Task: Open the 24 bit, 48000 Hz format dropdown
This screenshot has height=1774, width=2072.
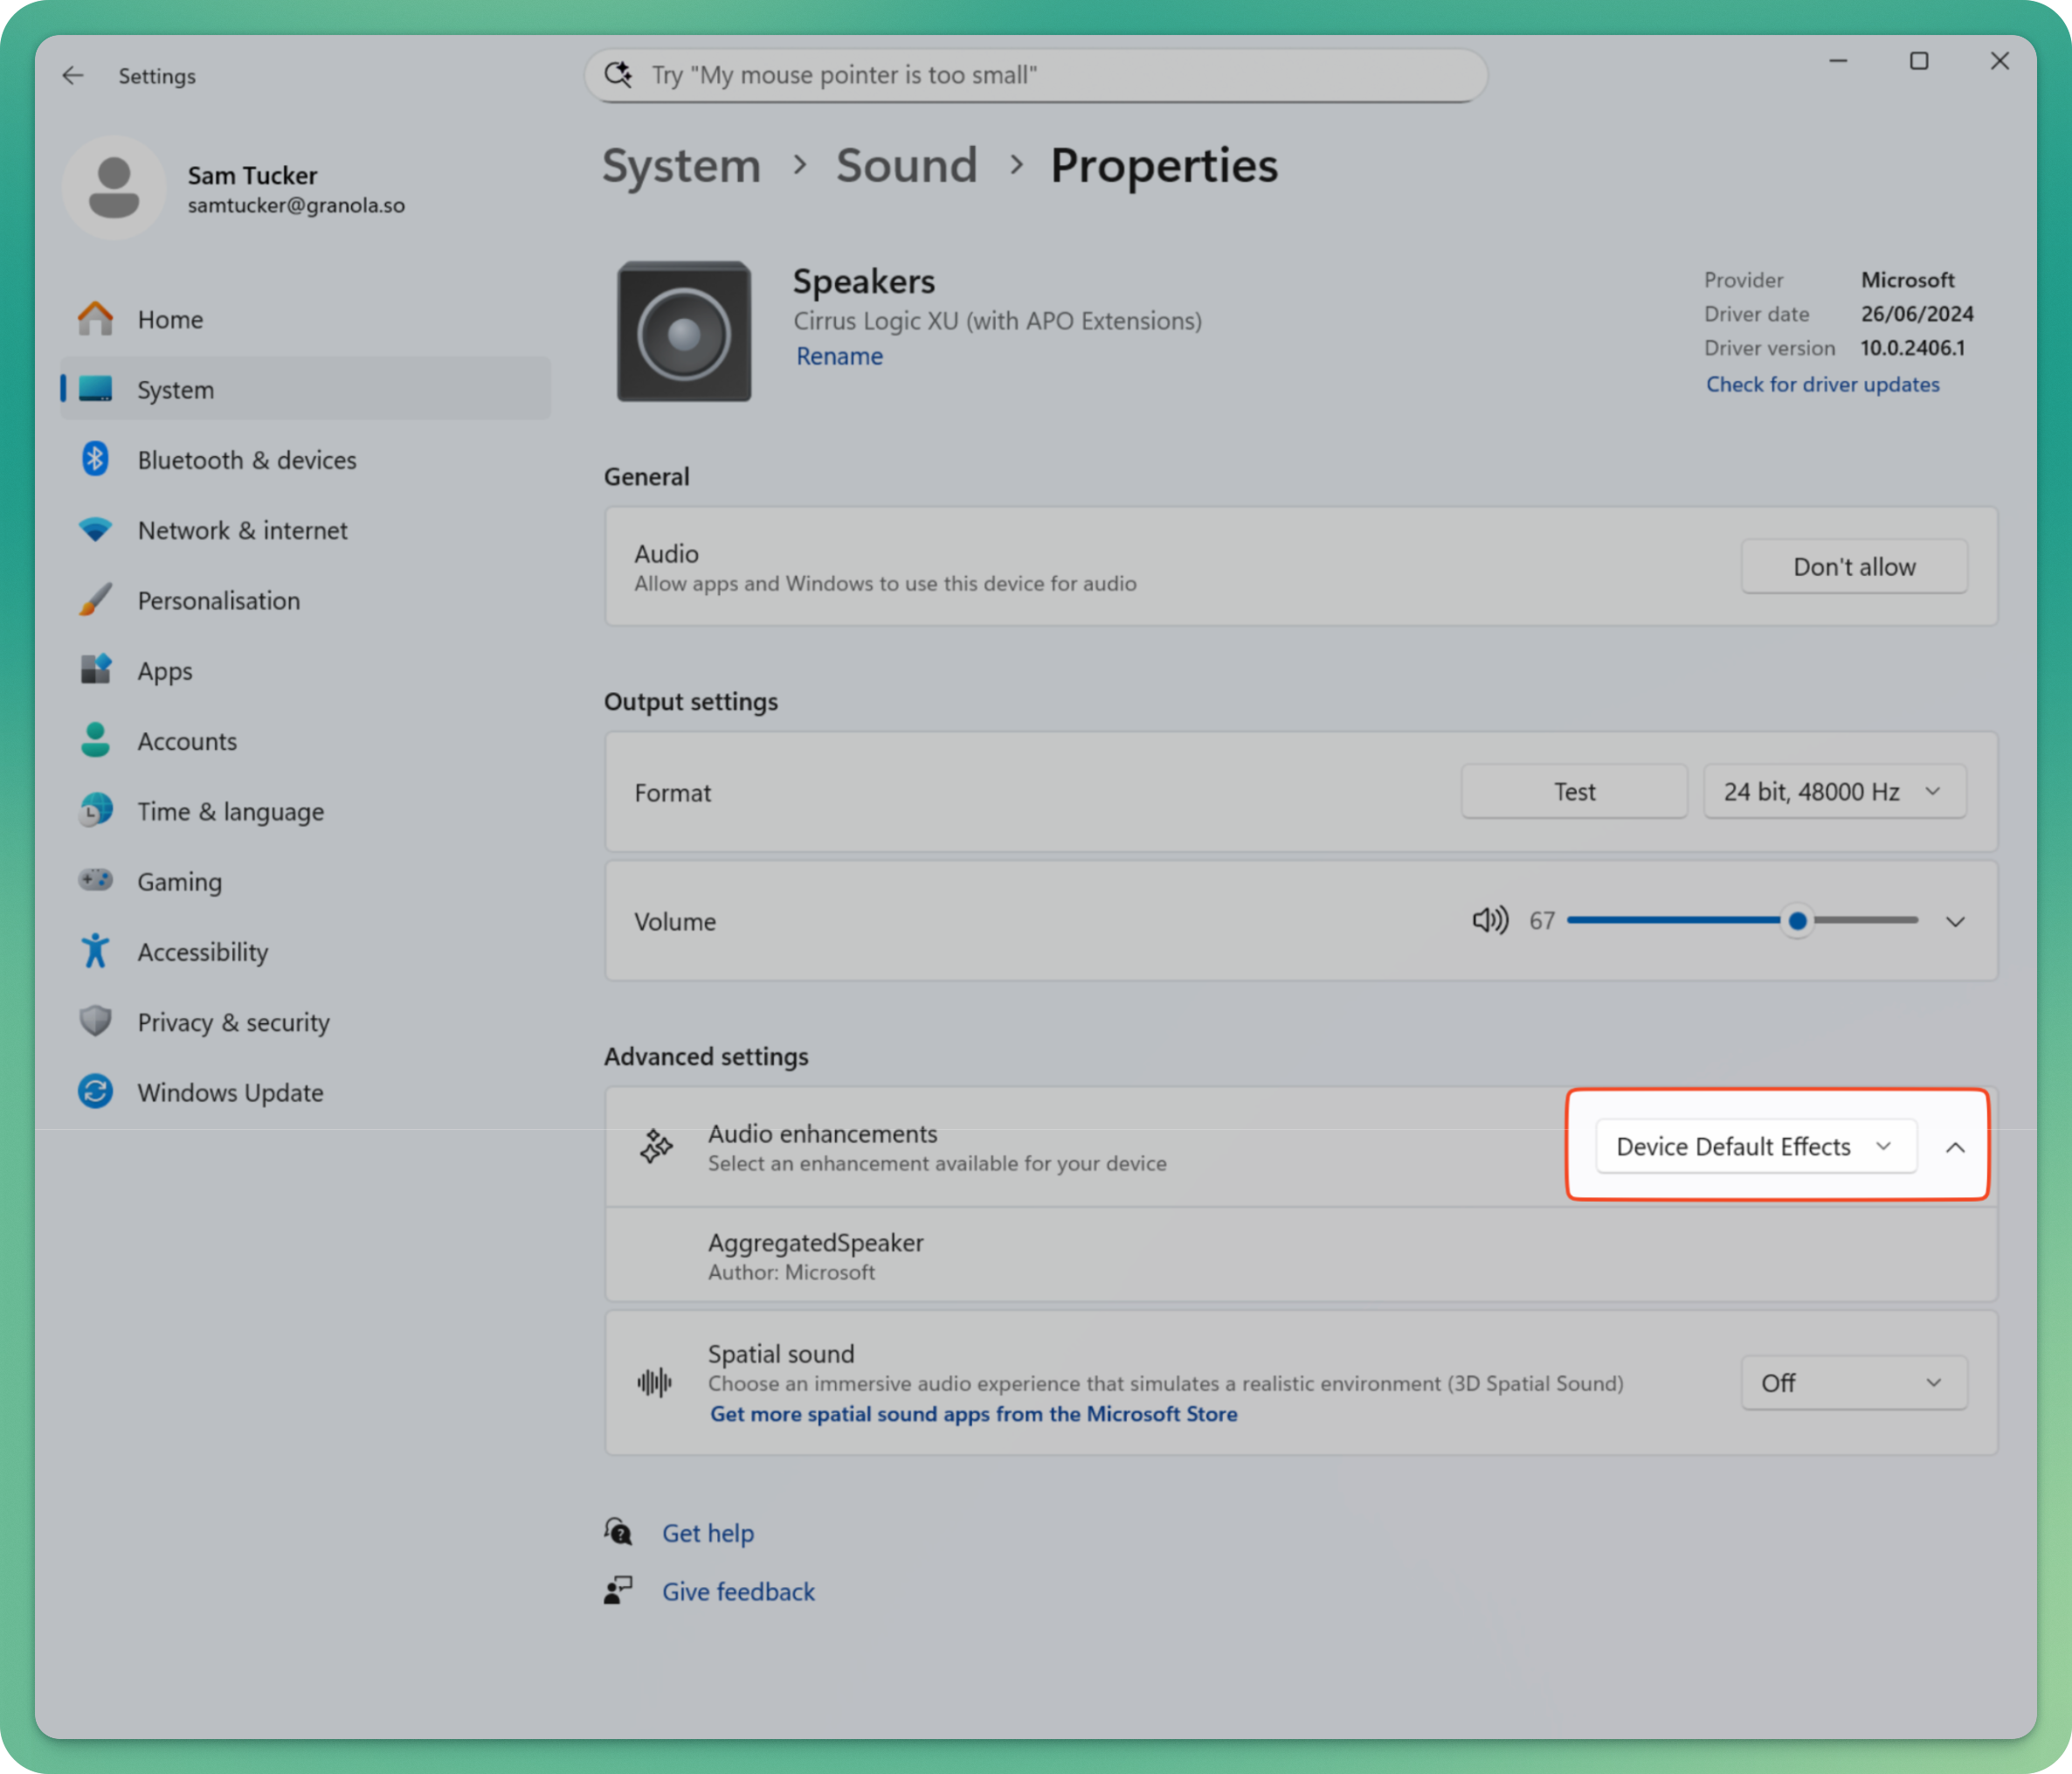Action: point(1834,792)
